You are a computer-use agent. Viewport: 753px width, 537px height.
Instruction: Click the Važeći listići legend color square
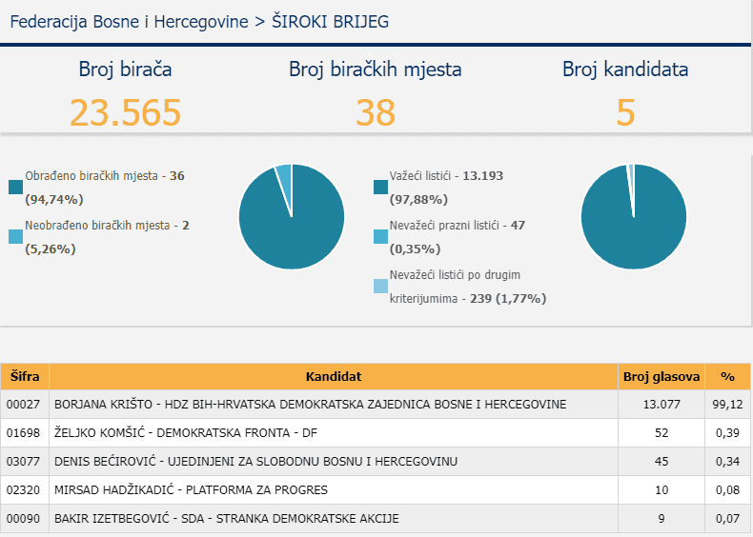(x=381, y=187)
